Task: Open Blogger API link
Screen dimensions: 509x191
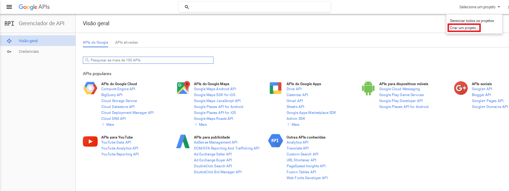Action: [x=481, y=95]
